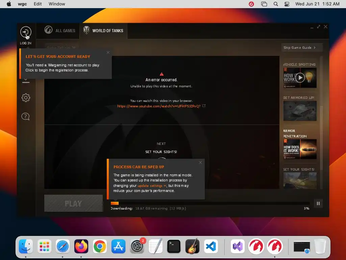Open the Apple menu
Screen dimensions: 346x260
9,4
